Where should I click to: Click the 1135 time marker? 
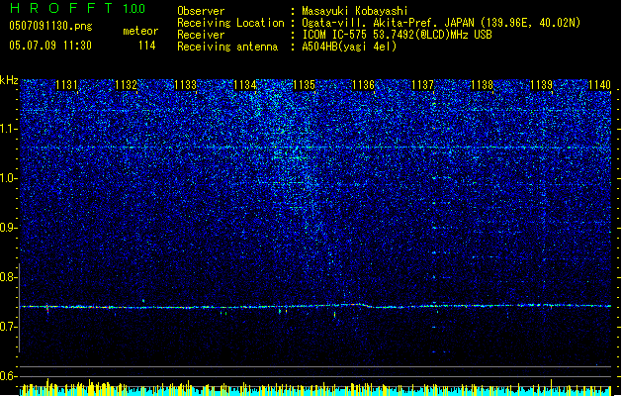pyautogui.click(x=304, y=85)
